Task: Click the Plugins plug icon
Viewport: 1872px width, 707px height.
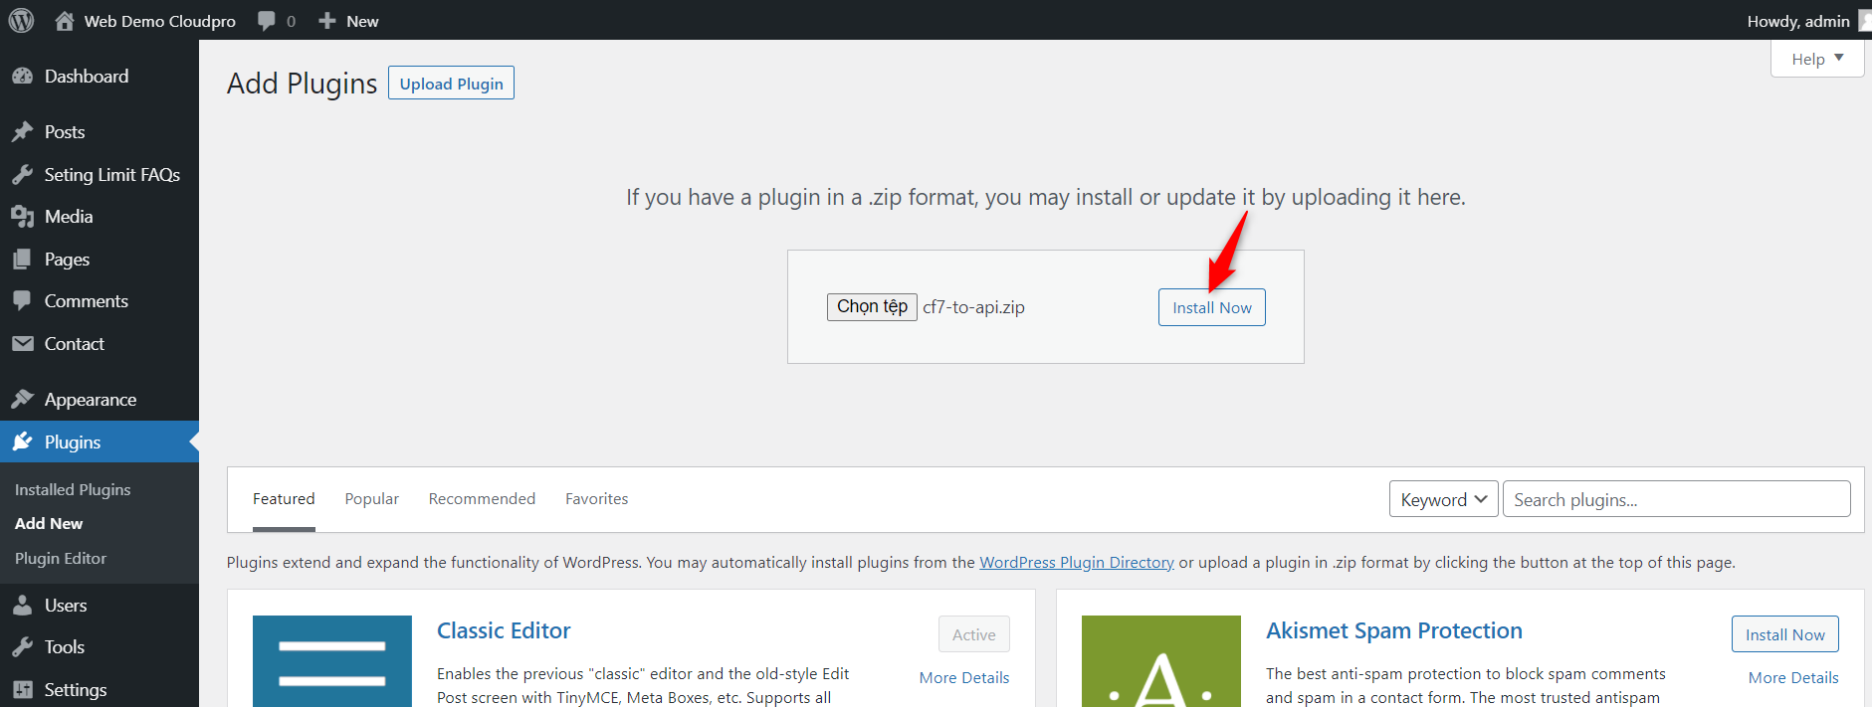Action: [x=23, y=442]
